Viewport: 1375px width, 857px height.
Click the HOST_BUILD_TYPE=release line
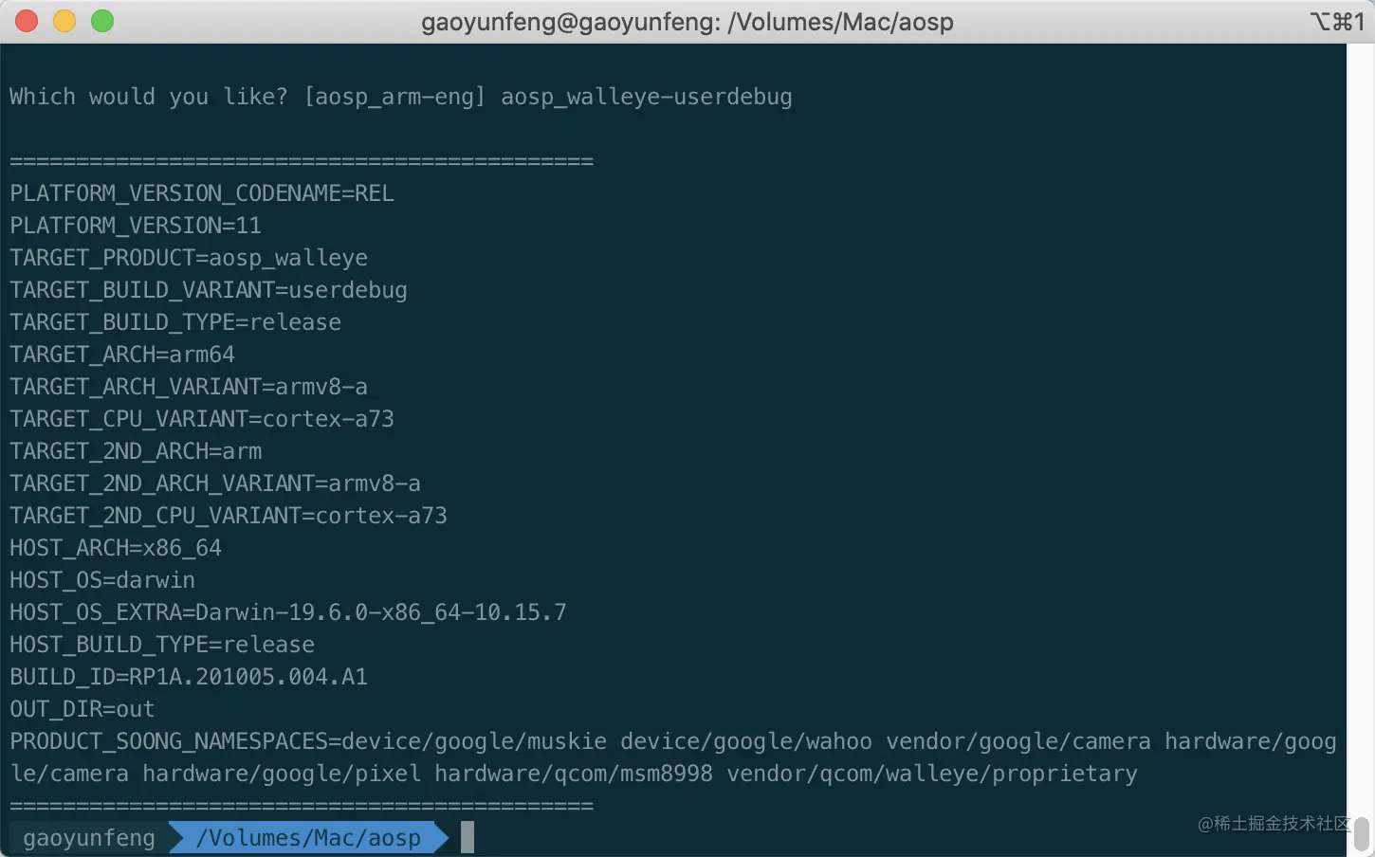point(162,645)
